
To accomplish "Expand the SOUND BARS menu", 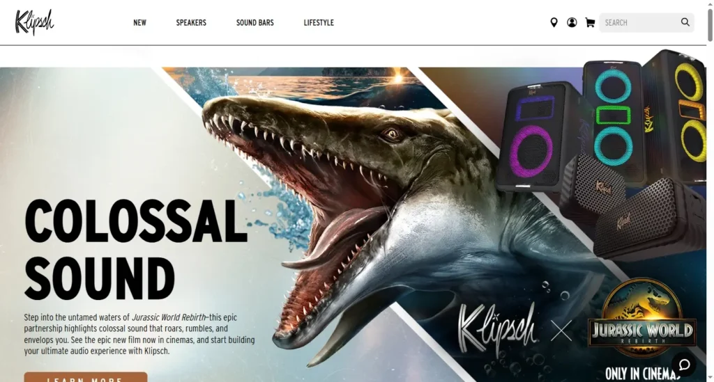I will click(x=255, y=23).
